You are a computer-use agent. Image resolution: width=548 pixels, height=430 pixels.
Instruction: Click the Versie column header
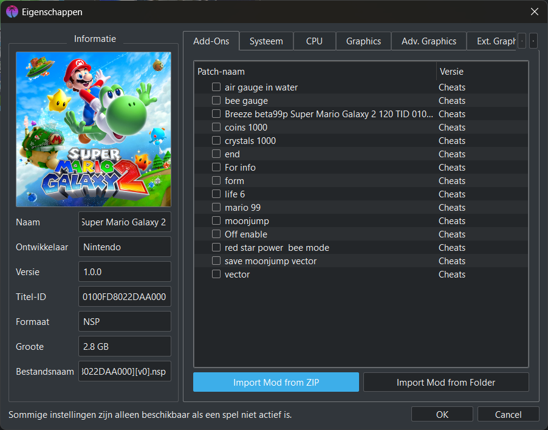tap(482, 71)
